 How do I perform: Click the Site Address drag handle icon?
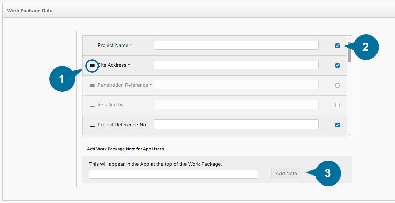(92, 65)
